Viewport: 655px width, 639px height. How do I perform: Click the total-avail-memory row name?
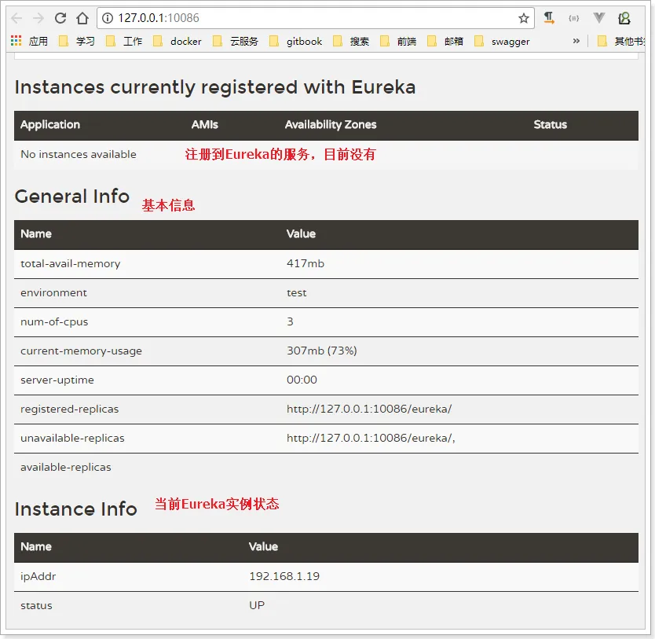[70, 264]
